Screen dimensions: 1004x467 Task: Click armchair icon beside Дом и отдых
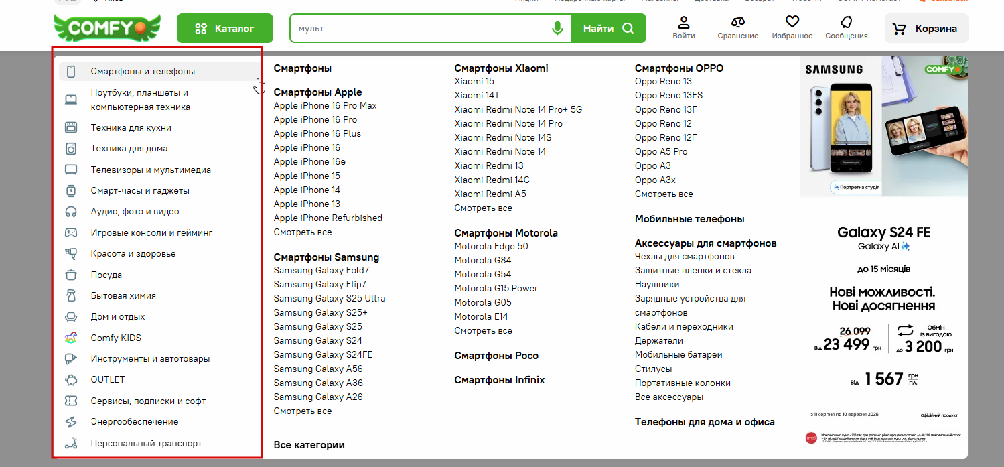coord(71,317)
